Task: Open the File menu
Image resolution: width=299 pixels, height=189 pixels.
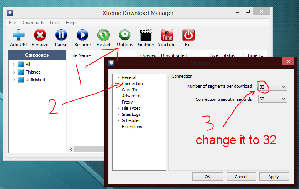Action: (x=12, y=23)
